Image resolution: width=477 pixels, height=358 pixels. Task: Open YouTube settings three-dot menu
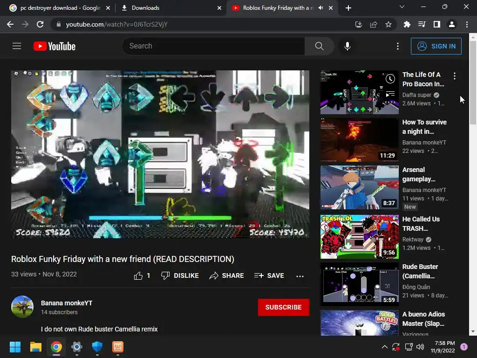tap(398, 46)
